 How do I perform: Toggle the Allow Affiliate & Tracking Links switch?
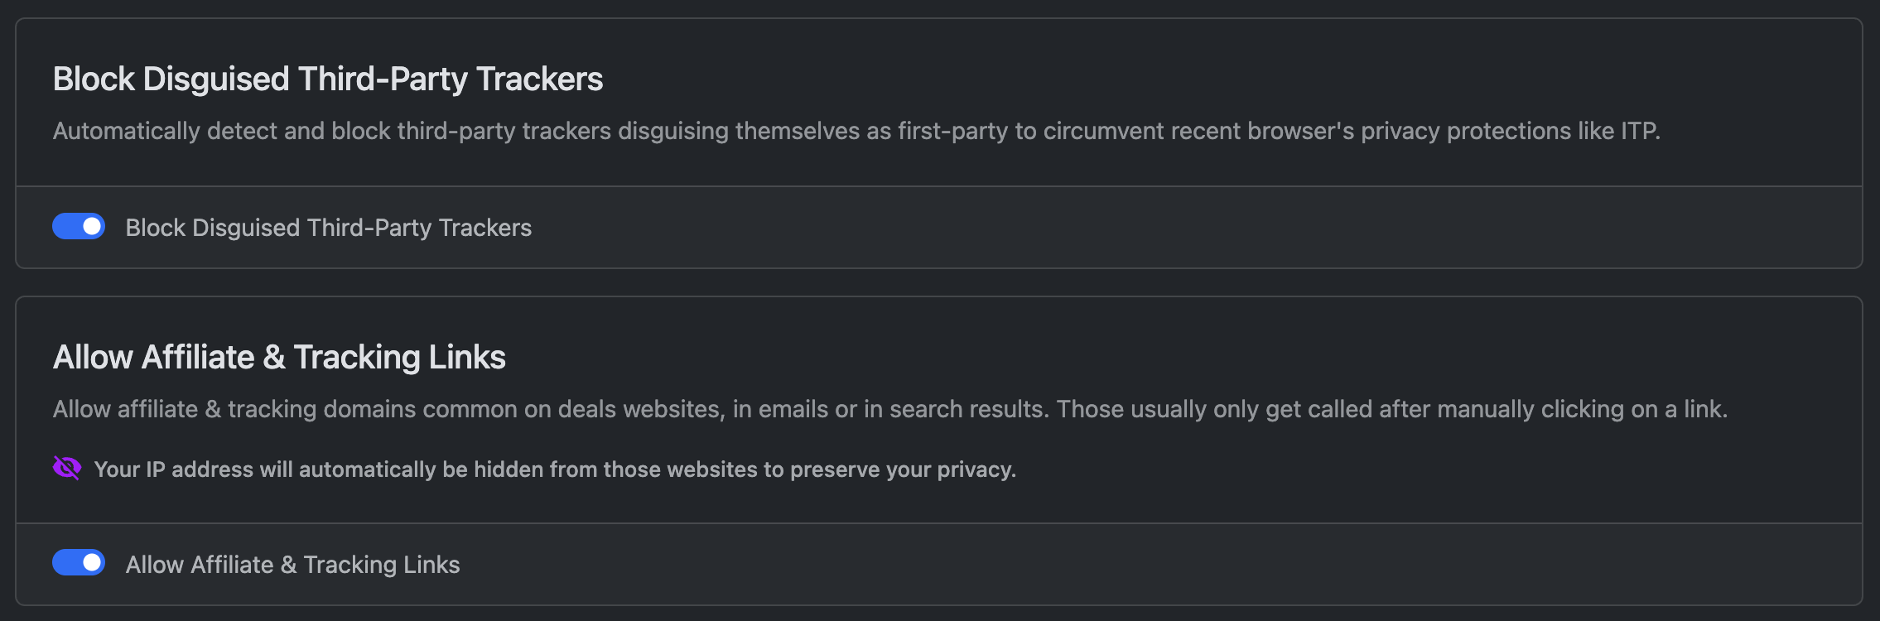tap(79, 564)
